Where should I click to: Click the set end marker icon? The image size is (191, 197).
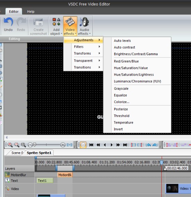[x=140, y=145]
